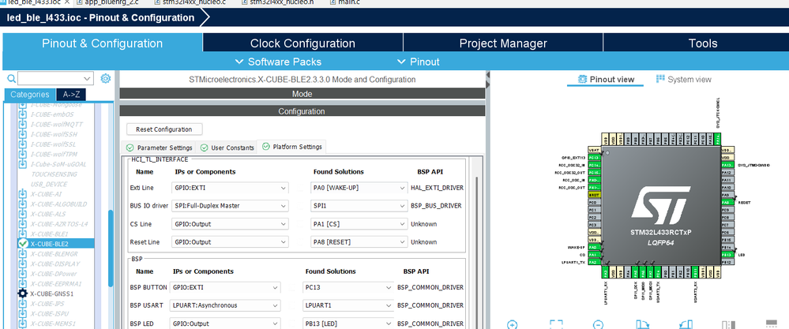
Task: Open main.c editor tab
Action: tap(344, 2)
